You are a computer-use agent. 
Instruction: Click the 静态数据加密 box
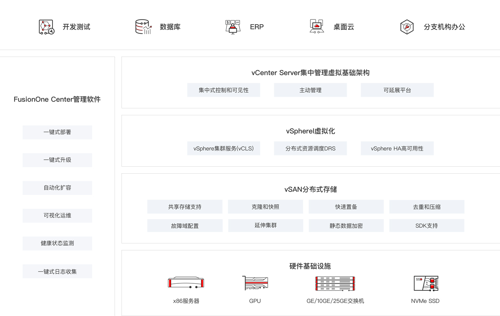coord(346,225)
